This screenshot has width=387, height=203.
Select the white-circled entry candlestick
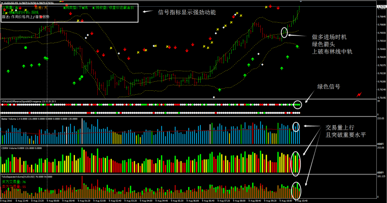[284, 33]
